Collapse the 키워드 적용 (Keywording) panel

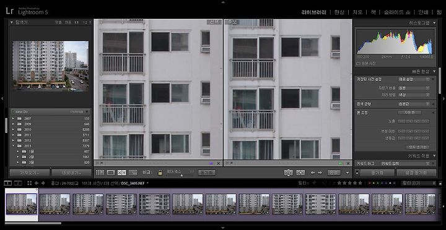click(x=434, y=156)
